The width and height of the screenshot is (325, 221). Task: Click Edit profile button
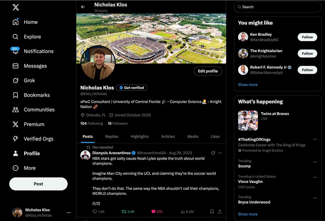[208, 71]
